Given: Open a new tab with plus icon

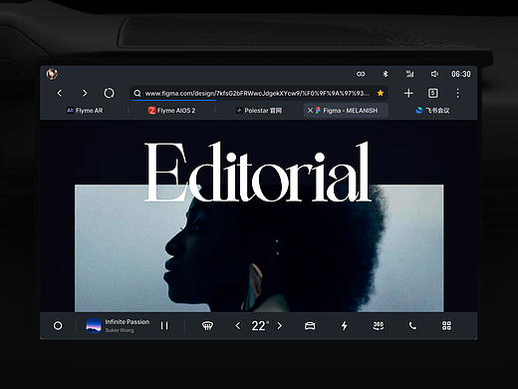Looking at the screenshot, I should click(x=408, y=93).
